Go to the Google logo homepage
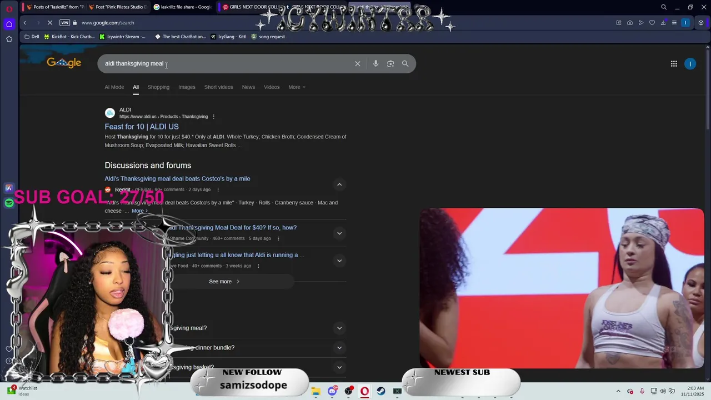Screen dimensions: 711x400 point(64,63)
